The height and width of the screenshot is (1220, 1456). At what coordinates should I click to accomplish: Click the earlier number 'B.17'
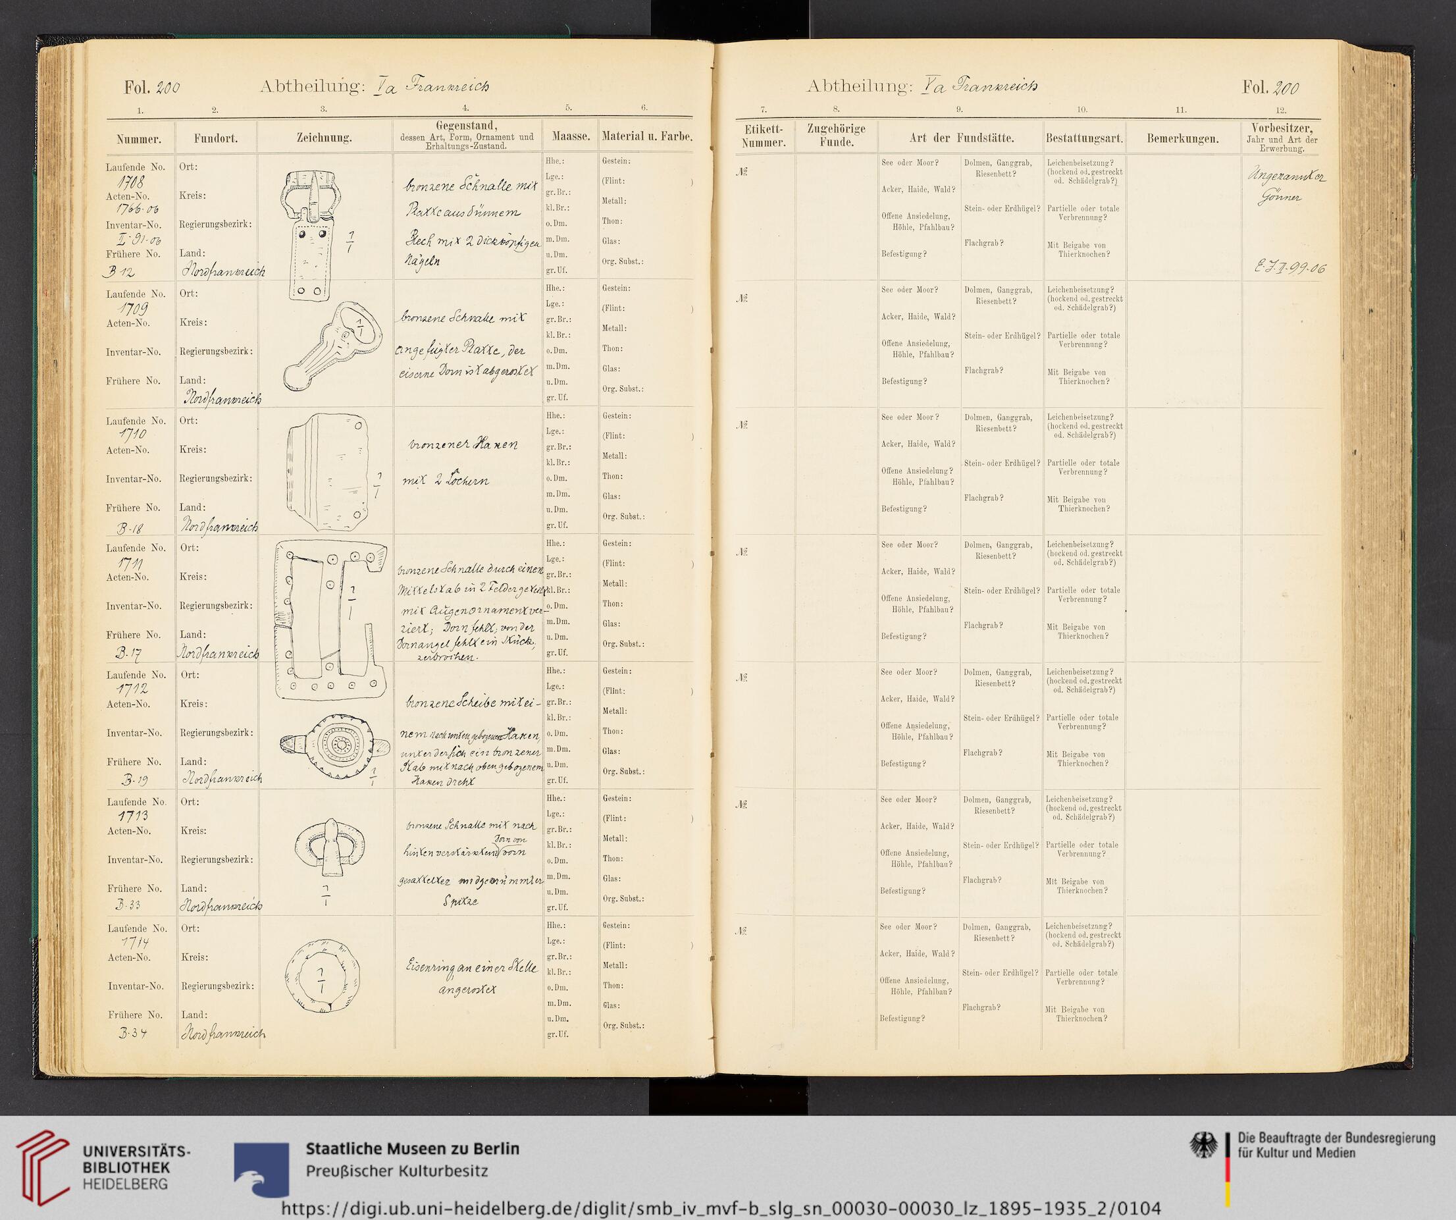130,653
